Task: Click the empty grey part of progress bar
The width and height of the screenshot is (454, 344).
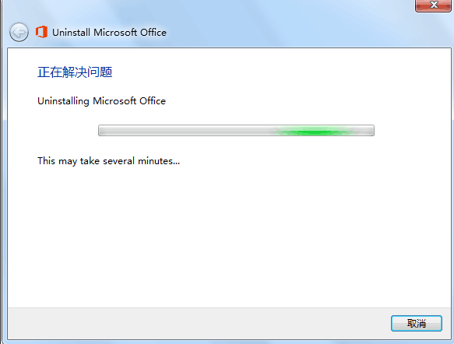Action: [185, 131]
